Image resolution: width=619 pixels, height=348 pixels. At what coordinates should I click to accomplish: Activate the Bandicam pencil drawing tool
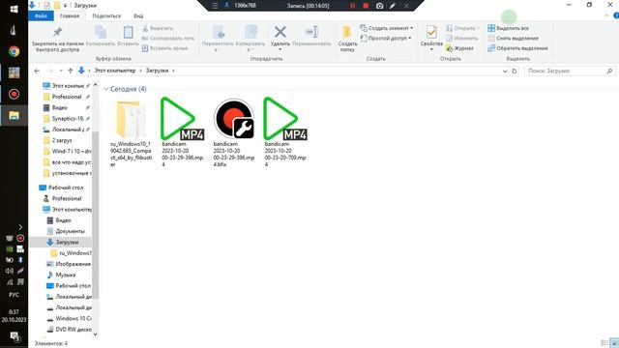pos(393,6)
